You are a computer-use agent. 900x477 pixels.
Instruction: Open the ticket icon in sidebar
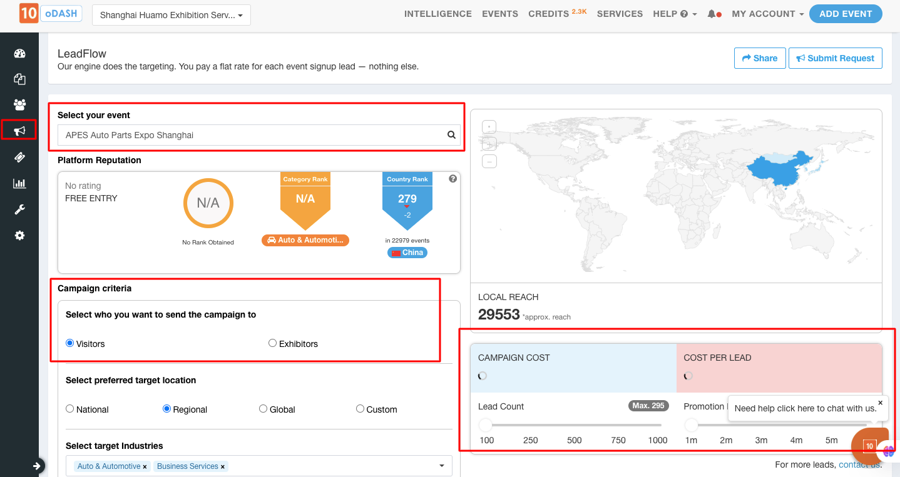click(19, 157)
